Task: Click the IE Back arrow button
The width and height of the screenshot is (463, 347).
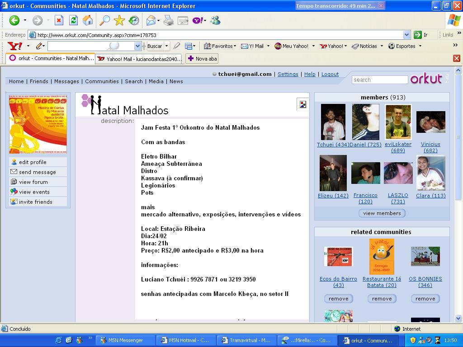Action: point(14,20)
